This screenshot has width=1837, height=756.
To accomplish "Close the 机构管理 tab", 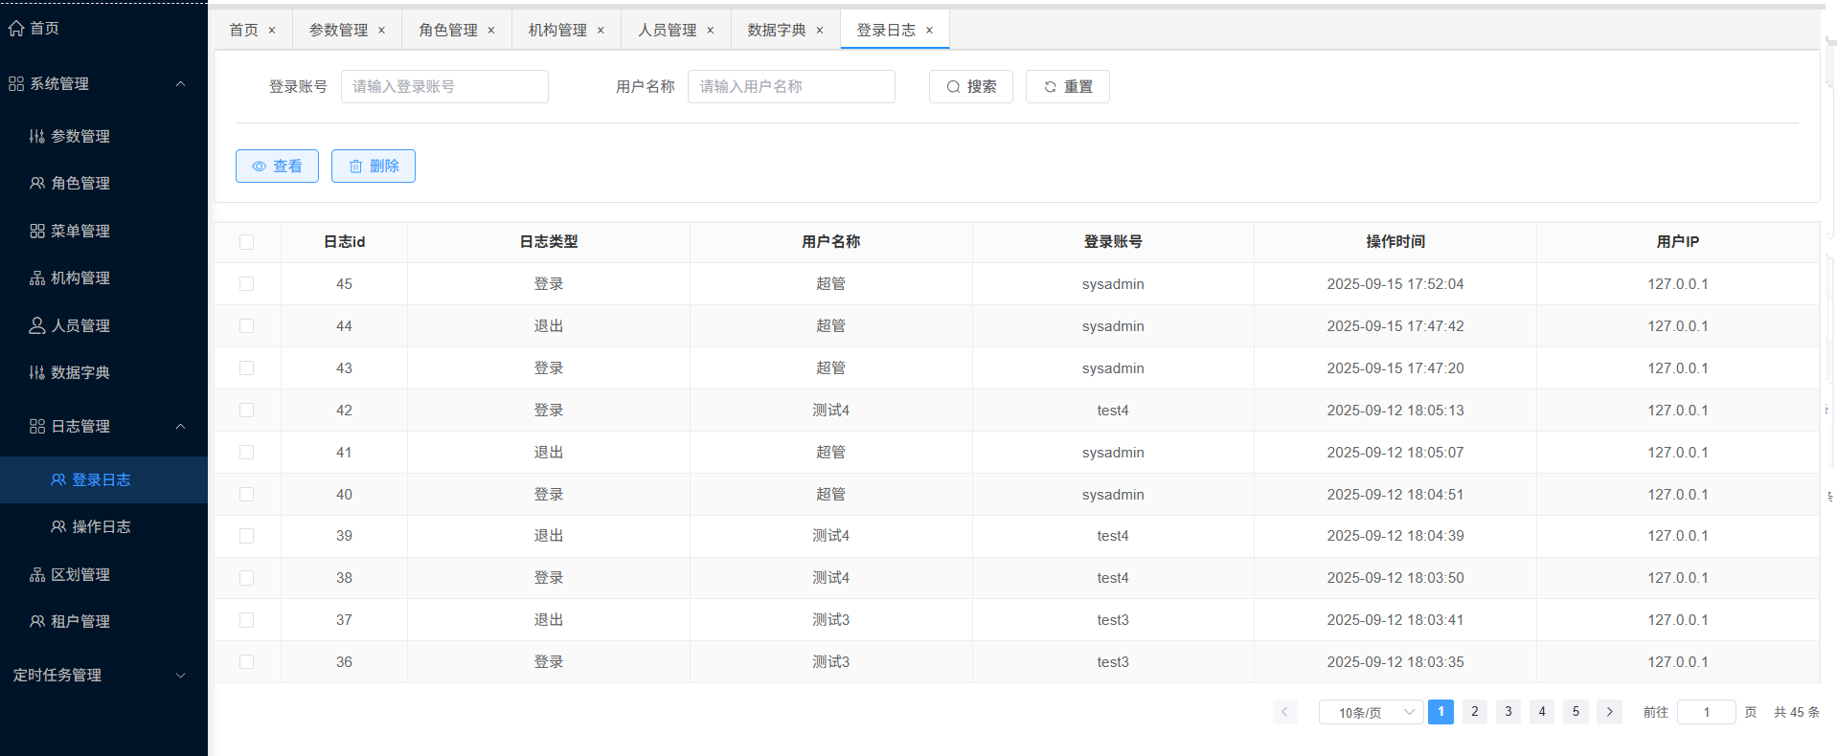I will [x=601, y=31].
